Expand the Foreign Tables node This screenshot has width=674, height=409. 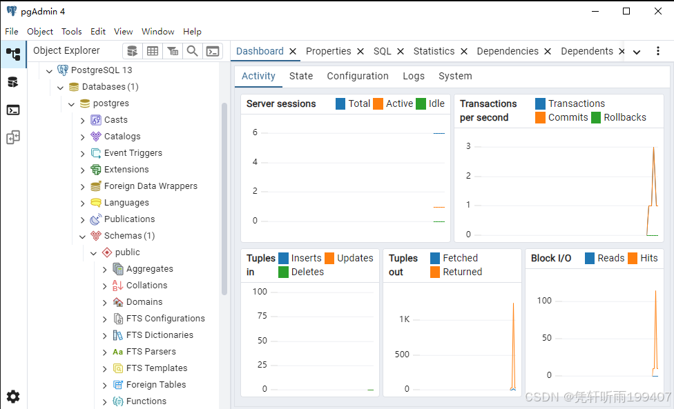pyautogui.click(x=104, y=386)
